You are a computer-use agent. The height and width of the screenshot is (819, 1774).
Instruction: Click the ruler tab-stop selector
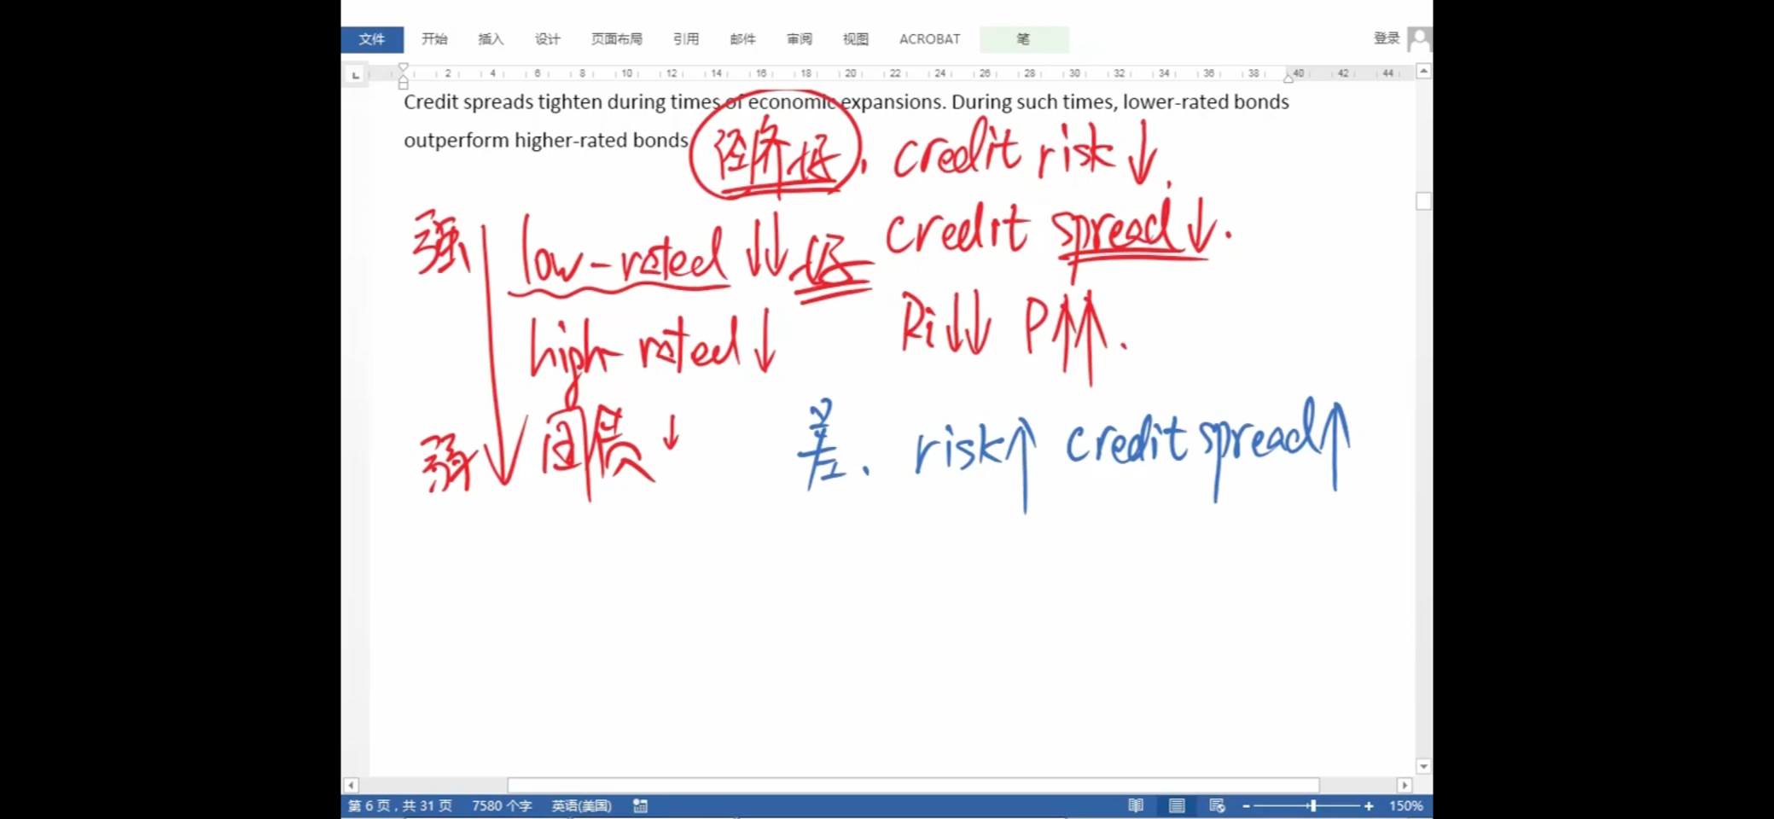coord(355,75)
